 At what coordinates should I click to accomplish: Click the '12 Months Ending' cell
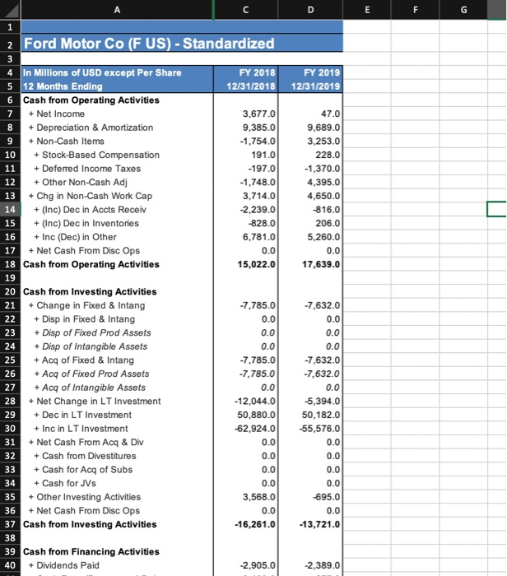pyautogui.click(x=117, y=86)
